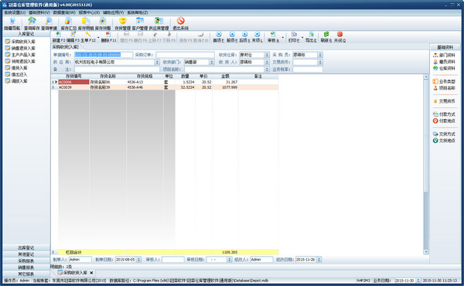Click the red 关闭 icon in document toolbar
The image size is (464, 286).
tap(339, 34)
